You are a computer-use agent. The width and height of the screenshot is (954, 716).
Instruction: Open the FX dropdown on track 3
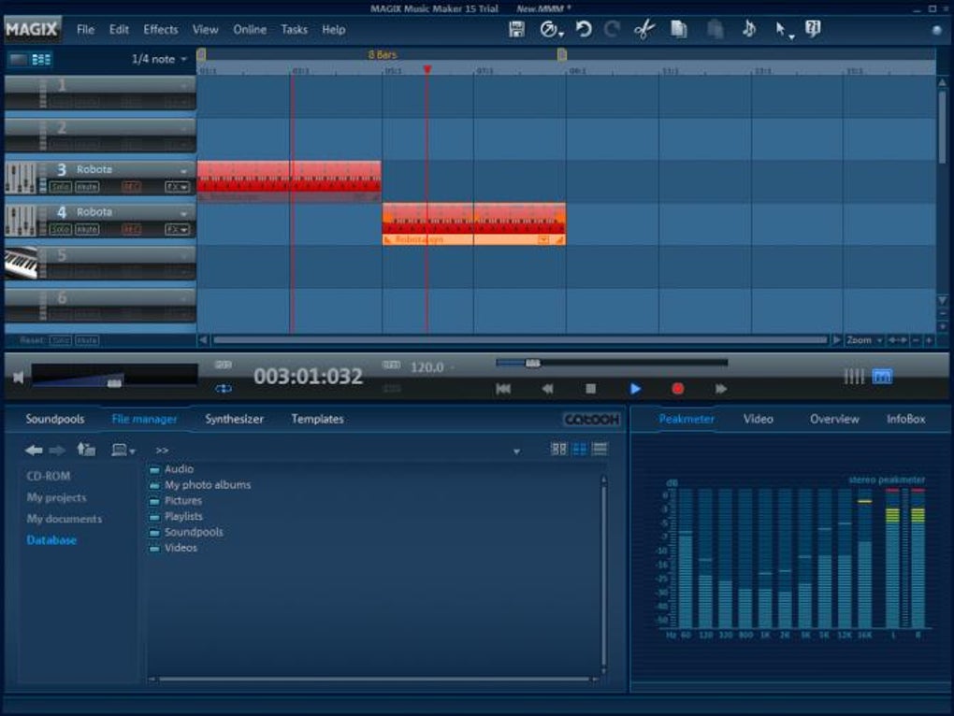click(177, 187)
